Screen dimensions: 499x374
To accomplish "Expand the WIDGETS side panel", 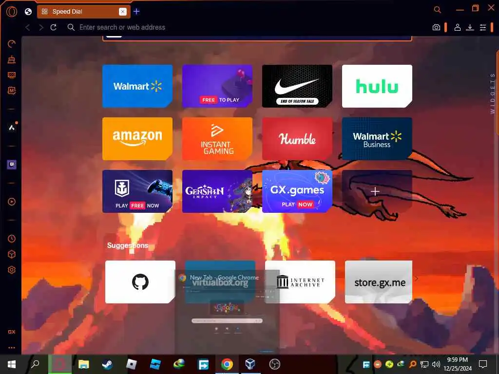I will pyautogui.click(x=493, y=93).
